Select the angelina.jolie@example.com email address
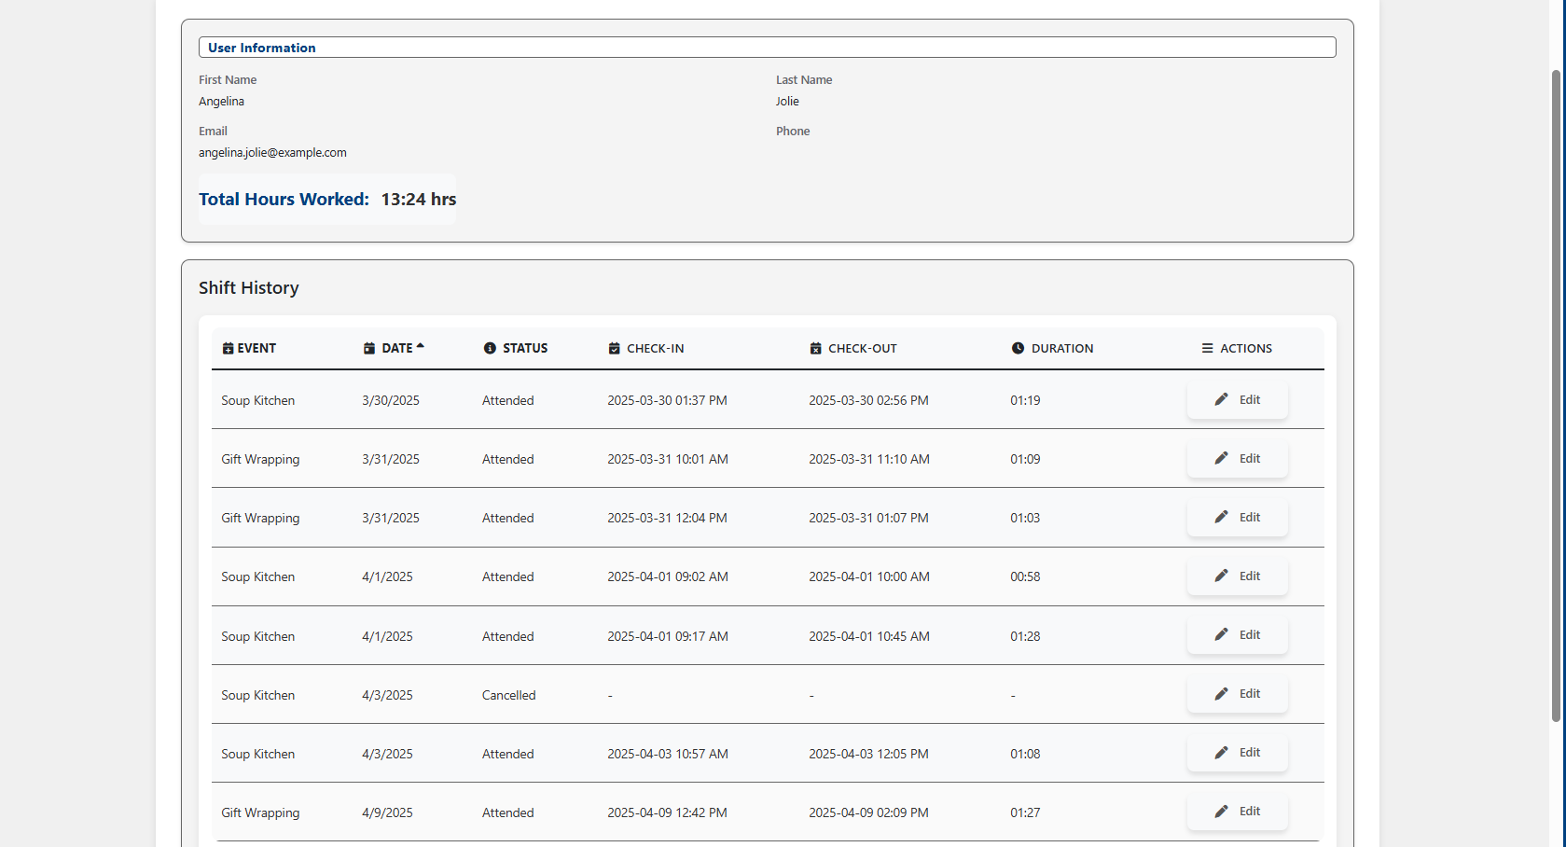Viewport: 1566px width, 847px height. pyautogui.click(x=272, y=152)
